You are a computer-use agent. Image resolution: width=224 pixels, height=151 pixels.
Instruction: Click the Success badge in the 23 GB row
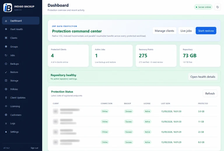coord(128,132)
